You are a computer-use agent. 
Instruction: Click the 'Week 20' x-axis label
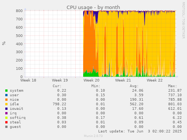point(91,80)
